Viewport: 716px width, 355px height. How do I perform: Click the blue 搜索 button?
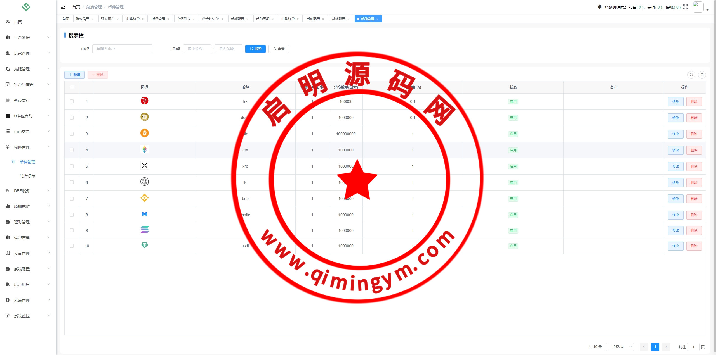pyautogui.click(x=255, y=49)
